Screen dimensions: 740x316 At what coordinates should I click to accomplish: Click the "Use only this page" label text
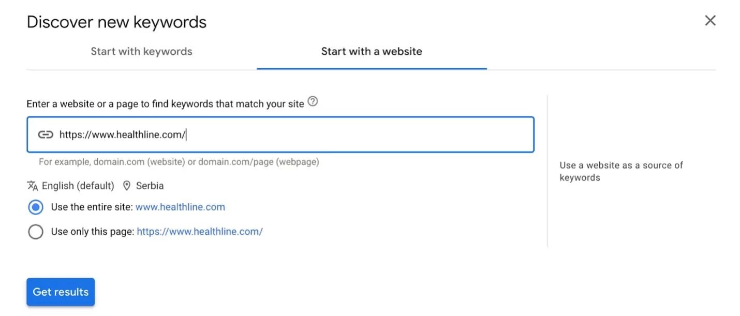(92, 232)
